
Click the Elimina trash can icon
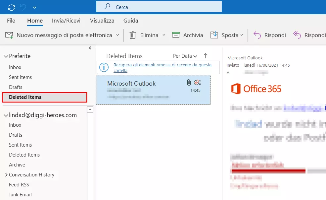133,35
